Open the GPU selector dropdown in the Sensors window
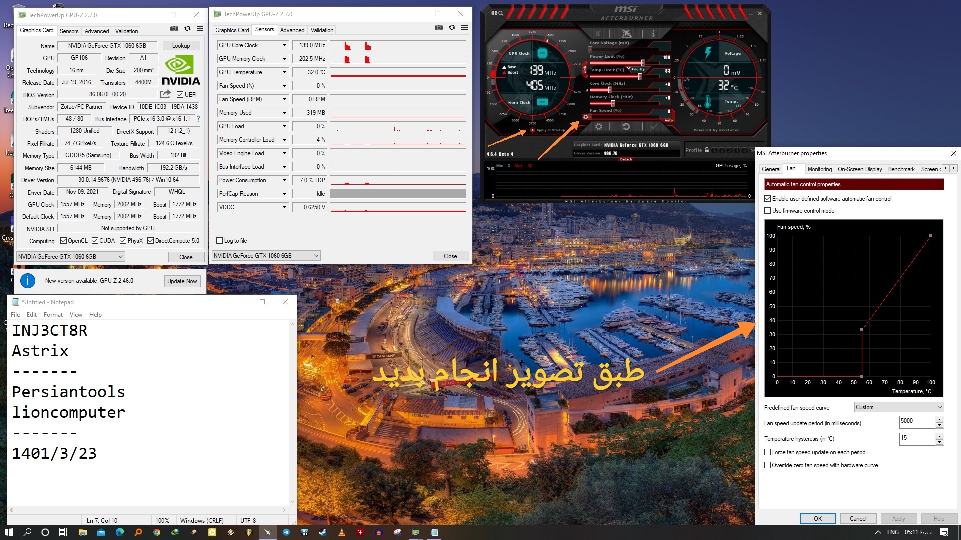 (266, 256)
